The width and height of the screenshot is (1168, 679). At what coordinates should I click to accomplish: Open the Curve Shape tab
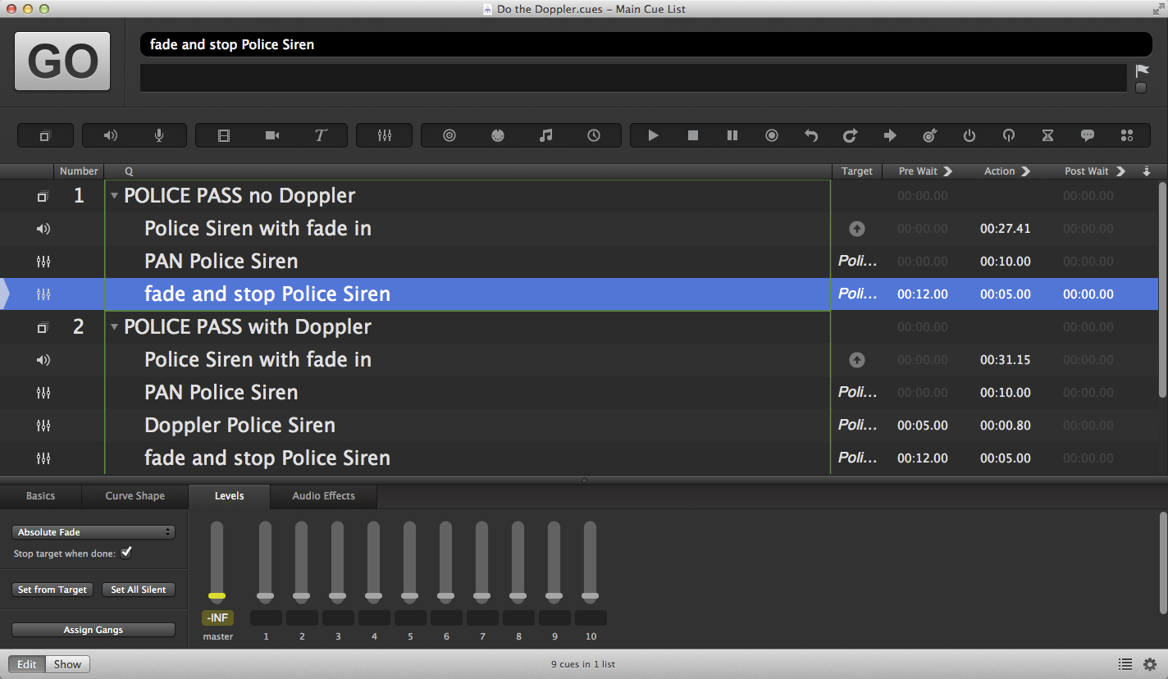coord(135,496)
